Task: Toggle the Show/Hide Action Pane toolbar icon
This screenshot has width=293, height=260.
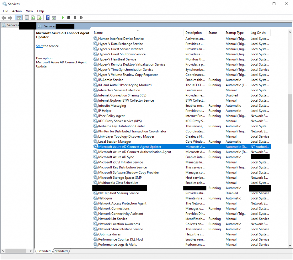Action: click(54, 18)
